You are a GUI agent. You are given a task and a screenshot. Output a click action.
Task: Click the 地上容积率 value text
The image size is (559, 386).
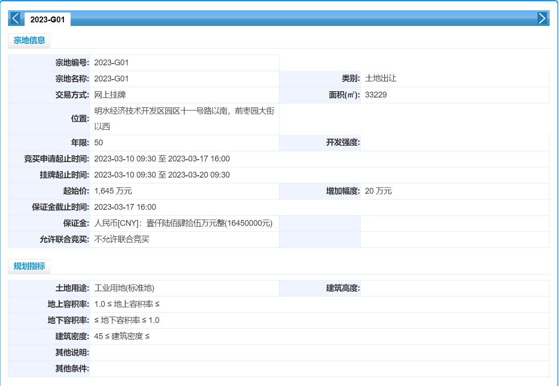point(127,304)
